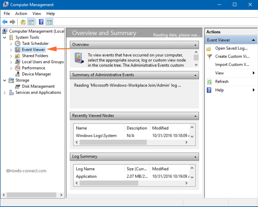Open the Action menu
The height and width of the screenshot is (207, 258).
(x=21, y=14)
